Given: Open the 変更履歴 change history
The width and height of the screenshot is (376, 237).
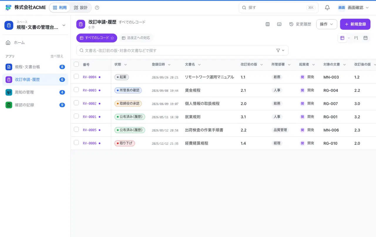Looking at the screenshot, I should click(x=300, y=24).
